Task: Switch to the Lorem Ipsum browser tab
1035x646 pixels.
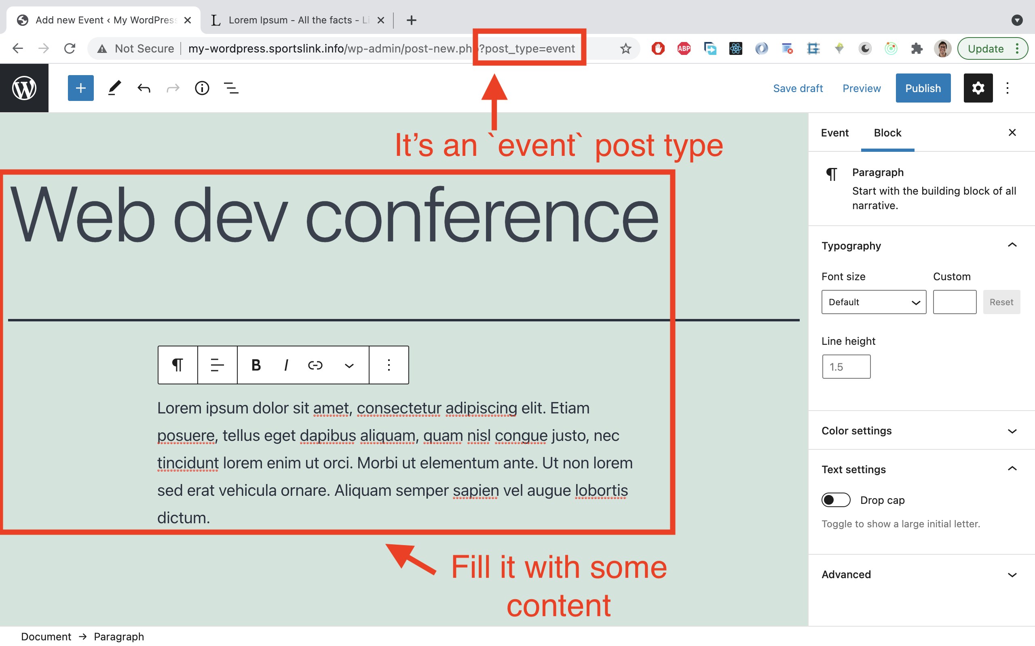Action: (x=291, y=20)
